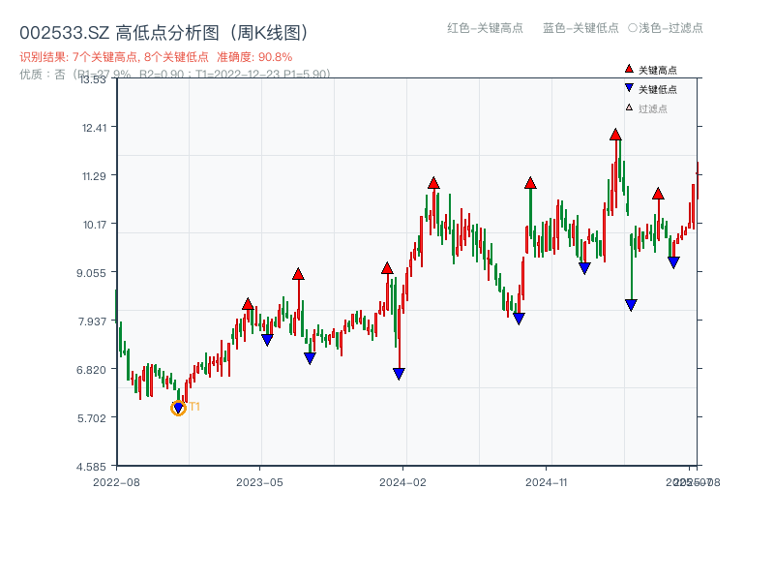This screenshot has width=774, height=581.
Task: Select the blue key-low marker near 7.937 before 2024-11
Action: pos(519,319)
